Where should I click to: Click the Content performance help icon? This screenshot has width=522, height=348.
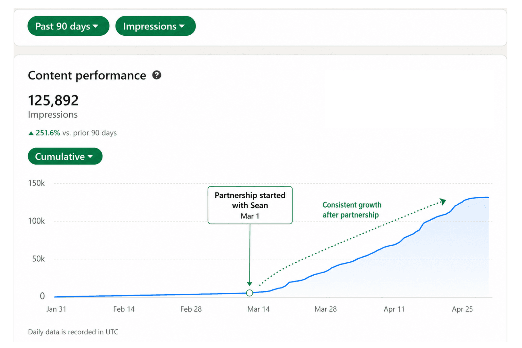point(157,75)
